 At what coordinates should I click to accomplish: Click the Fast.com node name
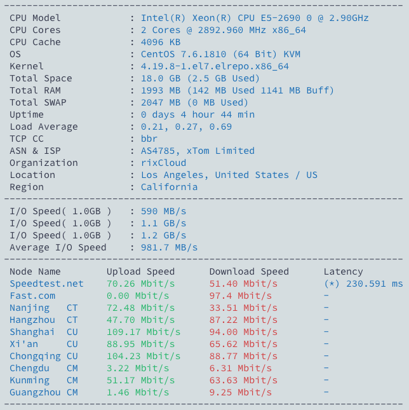point(32,296)
